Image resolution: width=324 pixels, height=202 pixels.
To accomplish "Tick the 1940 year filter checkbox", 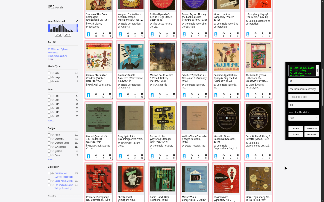I will point(49,104).
